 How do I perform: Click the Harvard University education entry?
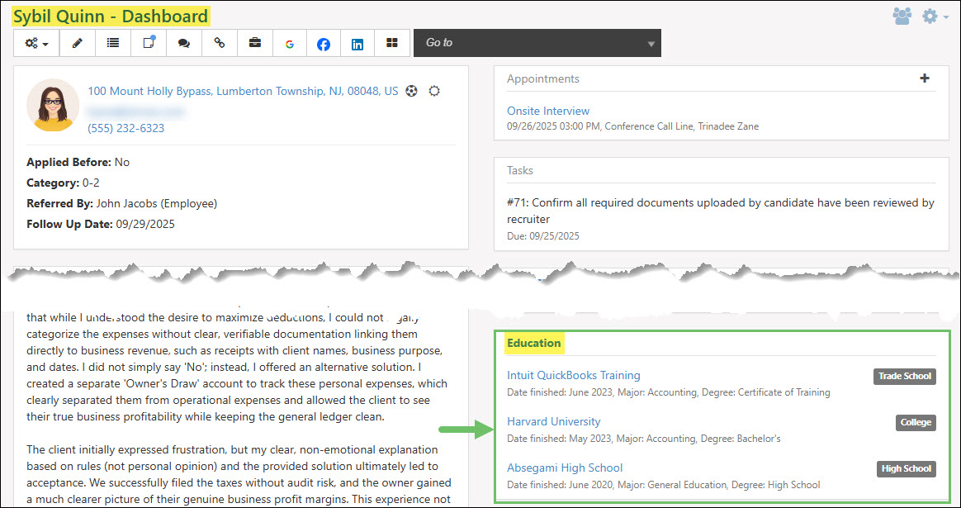pyautogui.click(x=553, y=421)
